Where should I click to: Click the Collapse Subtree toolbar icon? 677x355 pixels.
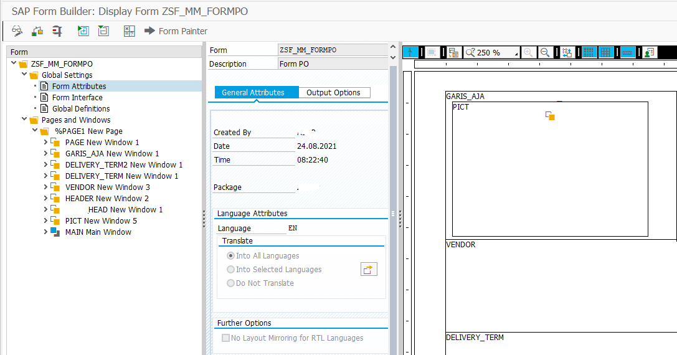coord(103,31)
